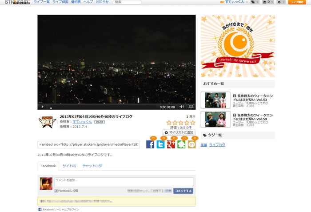Open Facebookソーシャルプラグイン link
This screenshot has height=212, width=311.
[61, 209]
